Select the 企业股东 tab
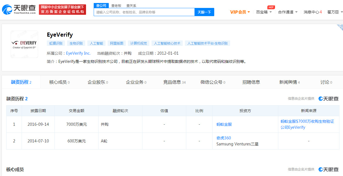Screen dimensions: 343x176 pos(98,82)
